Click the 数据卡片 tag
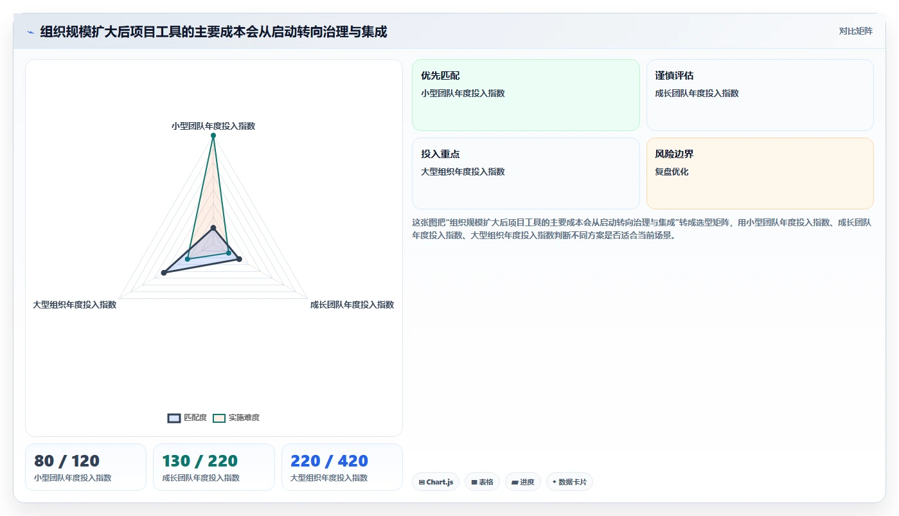 pyautogui.click(x=569, y=482)
